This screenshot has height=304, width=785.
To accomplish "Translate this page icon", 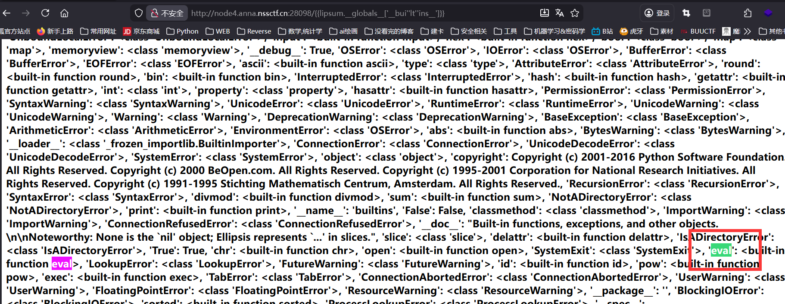I will tap(560, 13).
